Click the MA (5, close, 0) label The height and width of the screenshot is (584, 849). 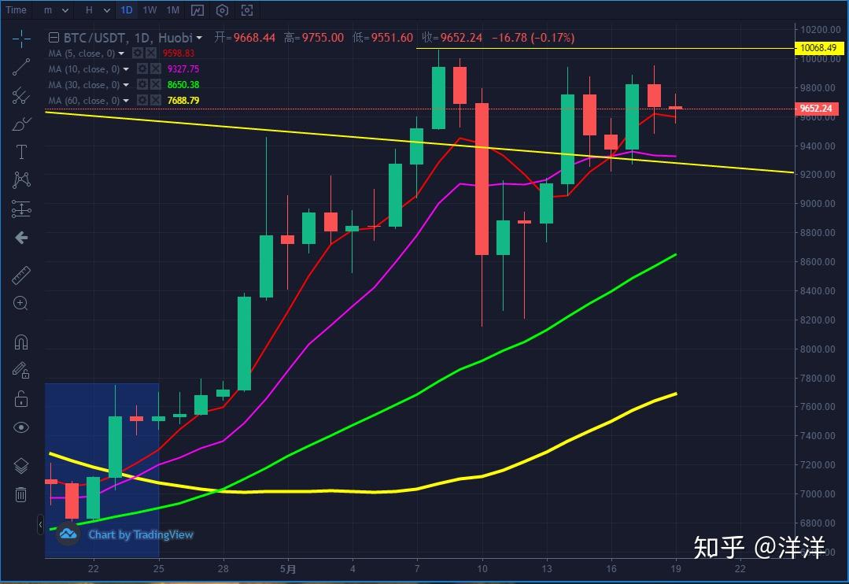point(82,53)
